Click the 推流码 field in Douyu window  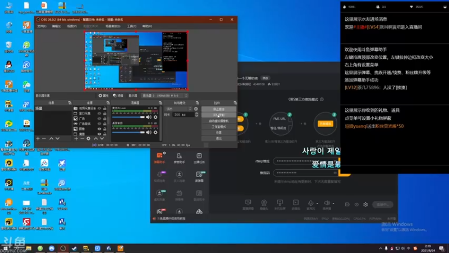point(306,173)
